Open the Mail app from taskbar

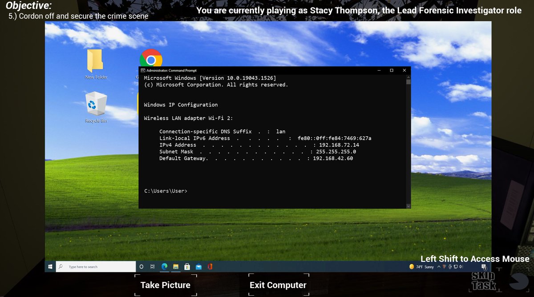(x=198, y=266)
